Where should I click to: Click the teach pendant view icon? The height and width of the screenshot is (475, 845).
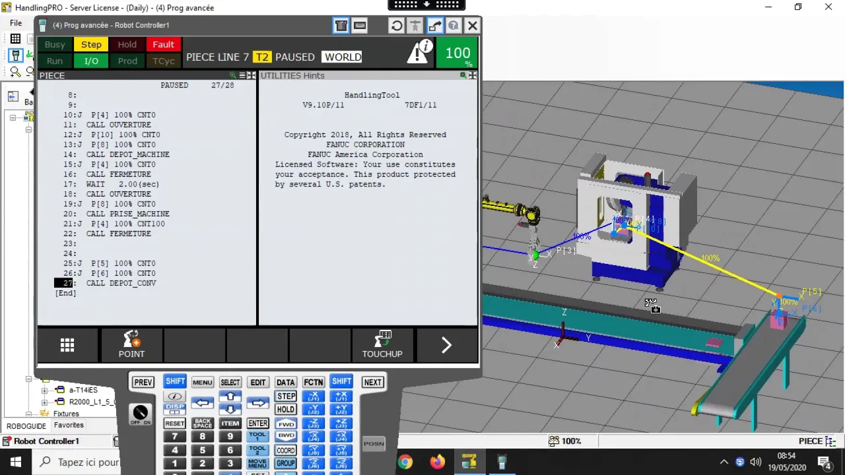[x=341, y=26]
